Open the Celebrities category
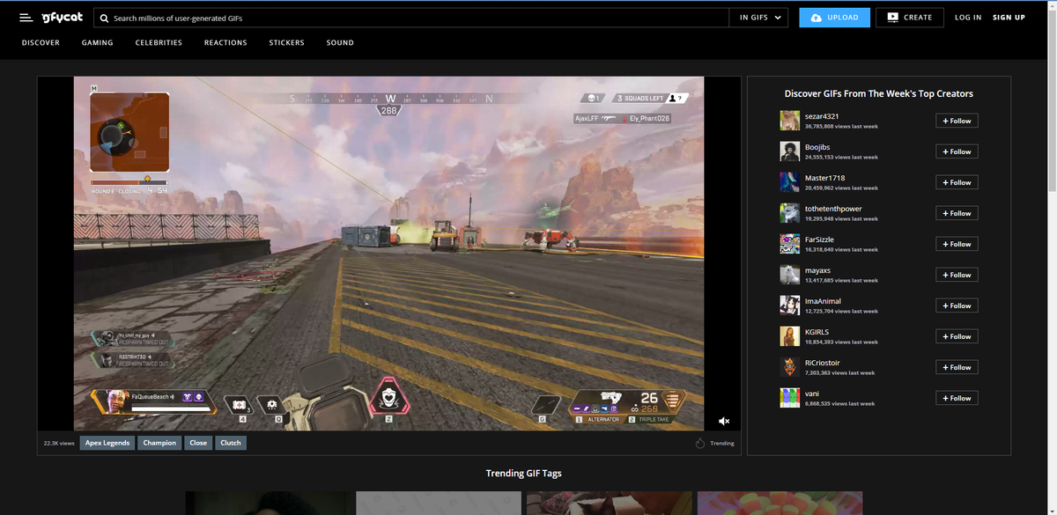The image size is (1057, 515). (159, 42)
